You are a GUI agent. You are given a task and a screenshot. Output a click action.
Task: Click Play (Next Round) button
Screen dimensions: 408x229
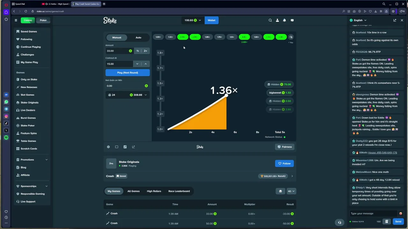point(127,73)
